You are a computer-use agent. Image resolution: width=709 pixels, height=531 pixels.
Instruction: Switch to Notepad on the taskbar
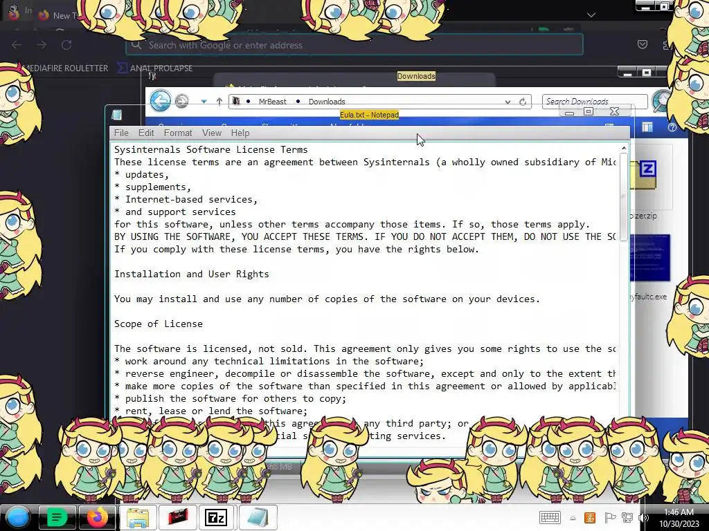pyautogui.click(x=258, y=517)
